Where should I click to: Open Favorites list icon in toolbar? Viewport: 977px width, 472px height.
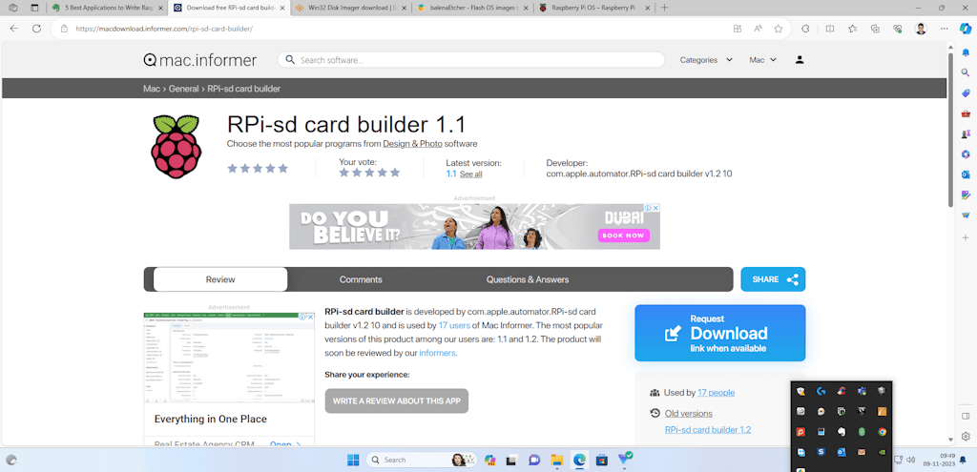coord(853,29)
